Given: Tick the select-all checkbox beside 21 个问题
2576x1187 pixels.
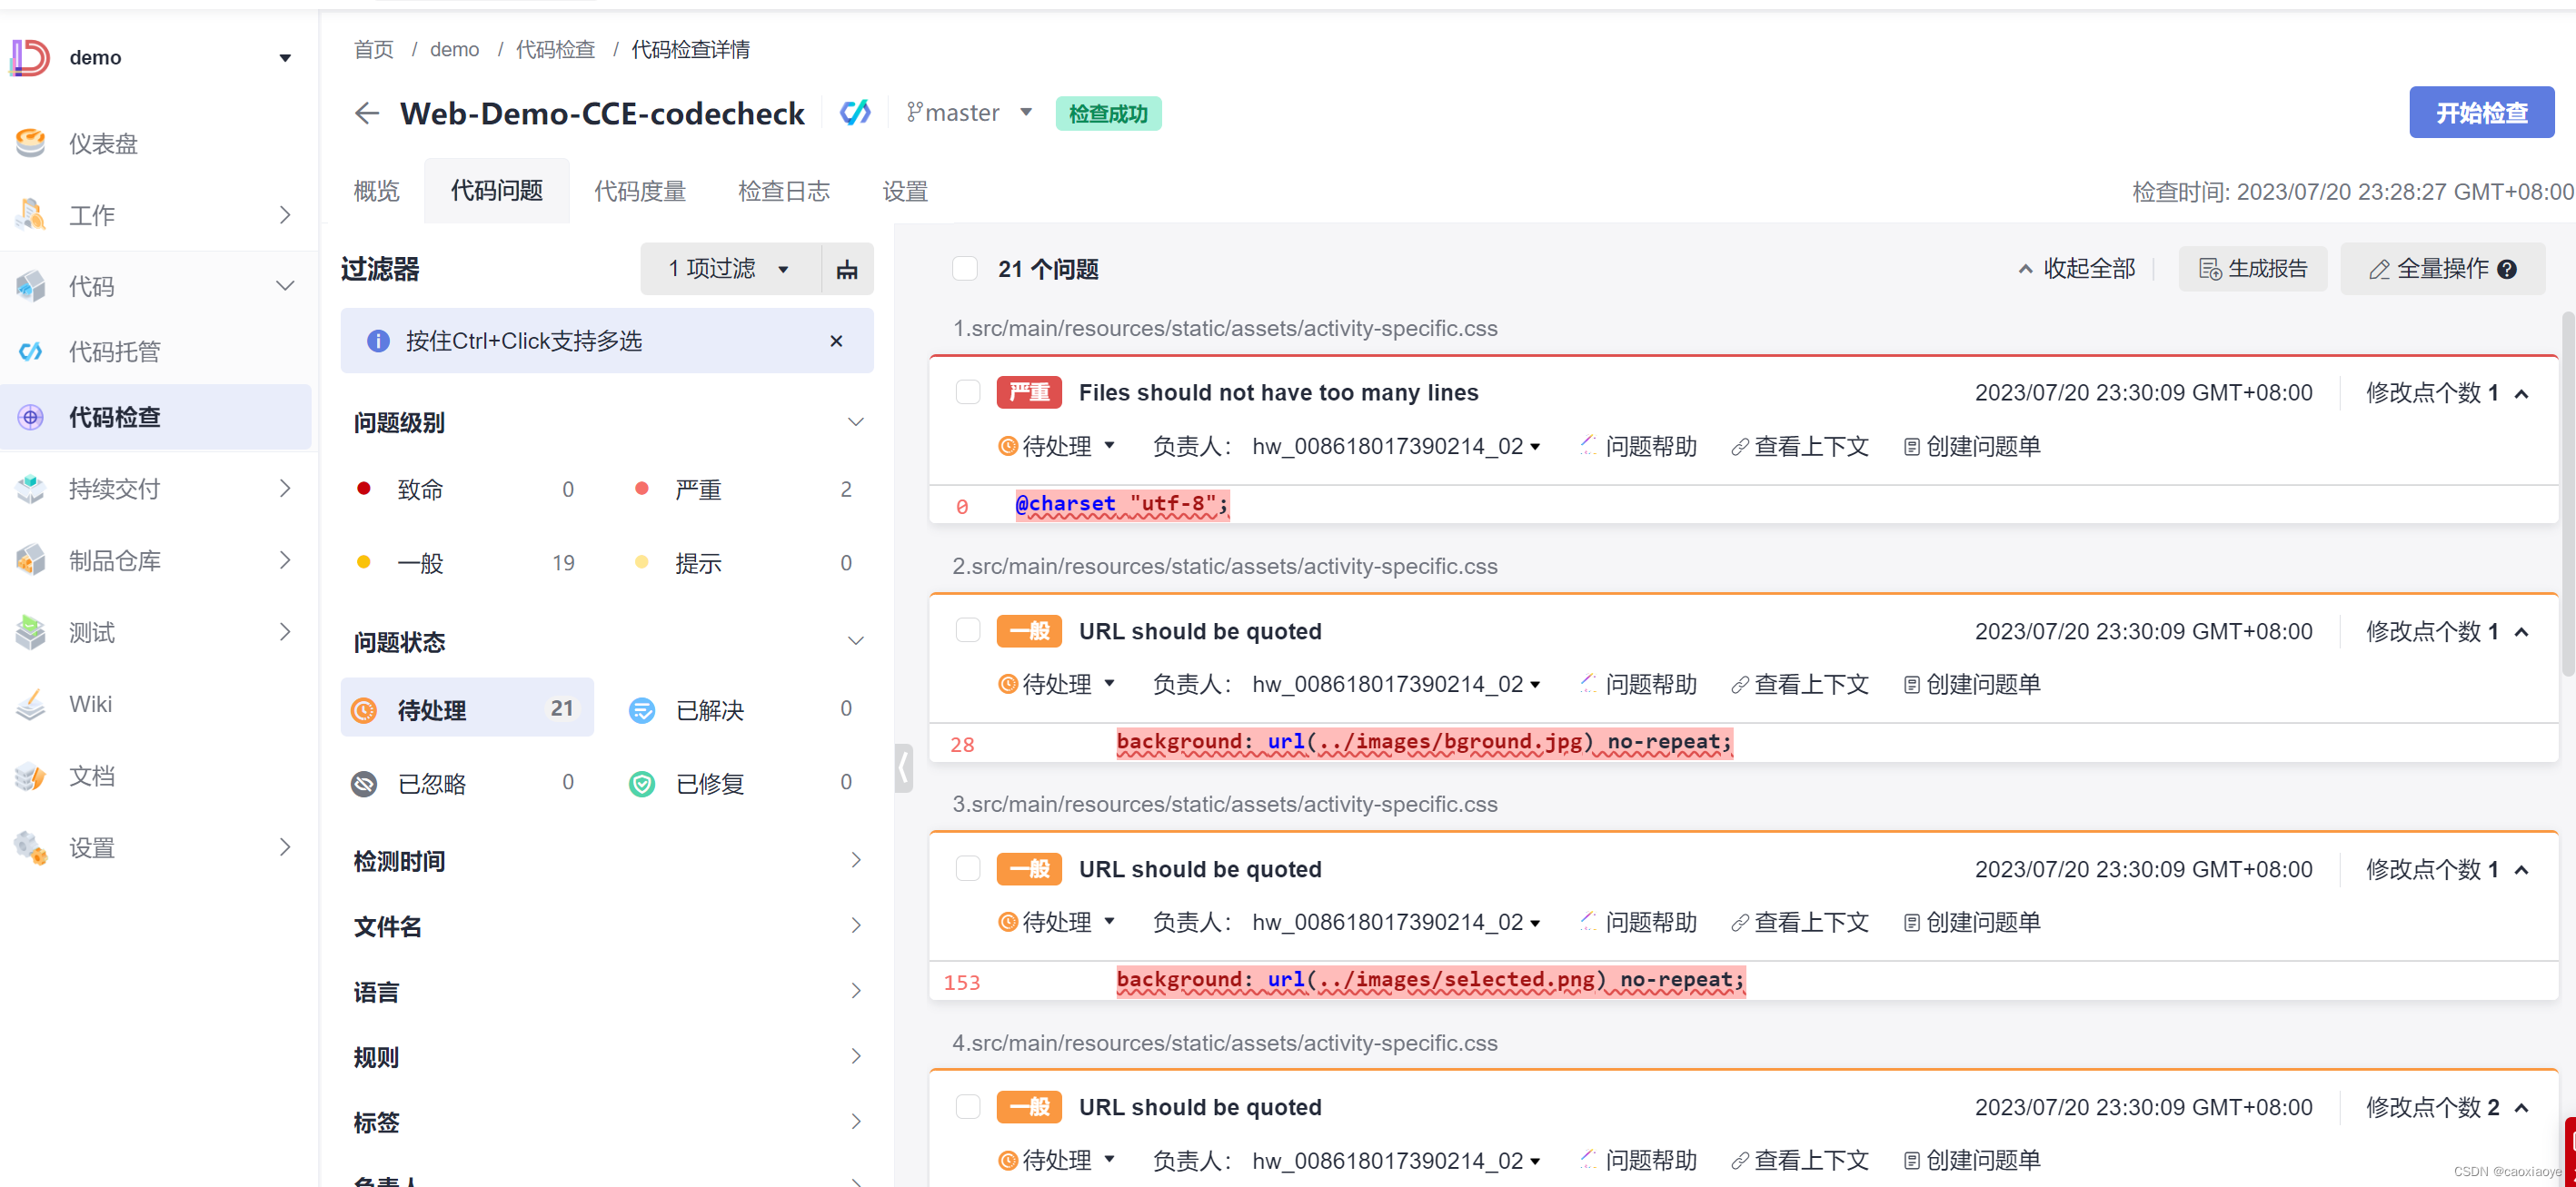Looking at the screenshot, I should click(x=964, y=269).
